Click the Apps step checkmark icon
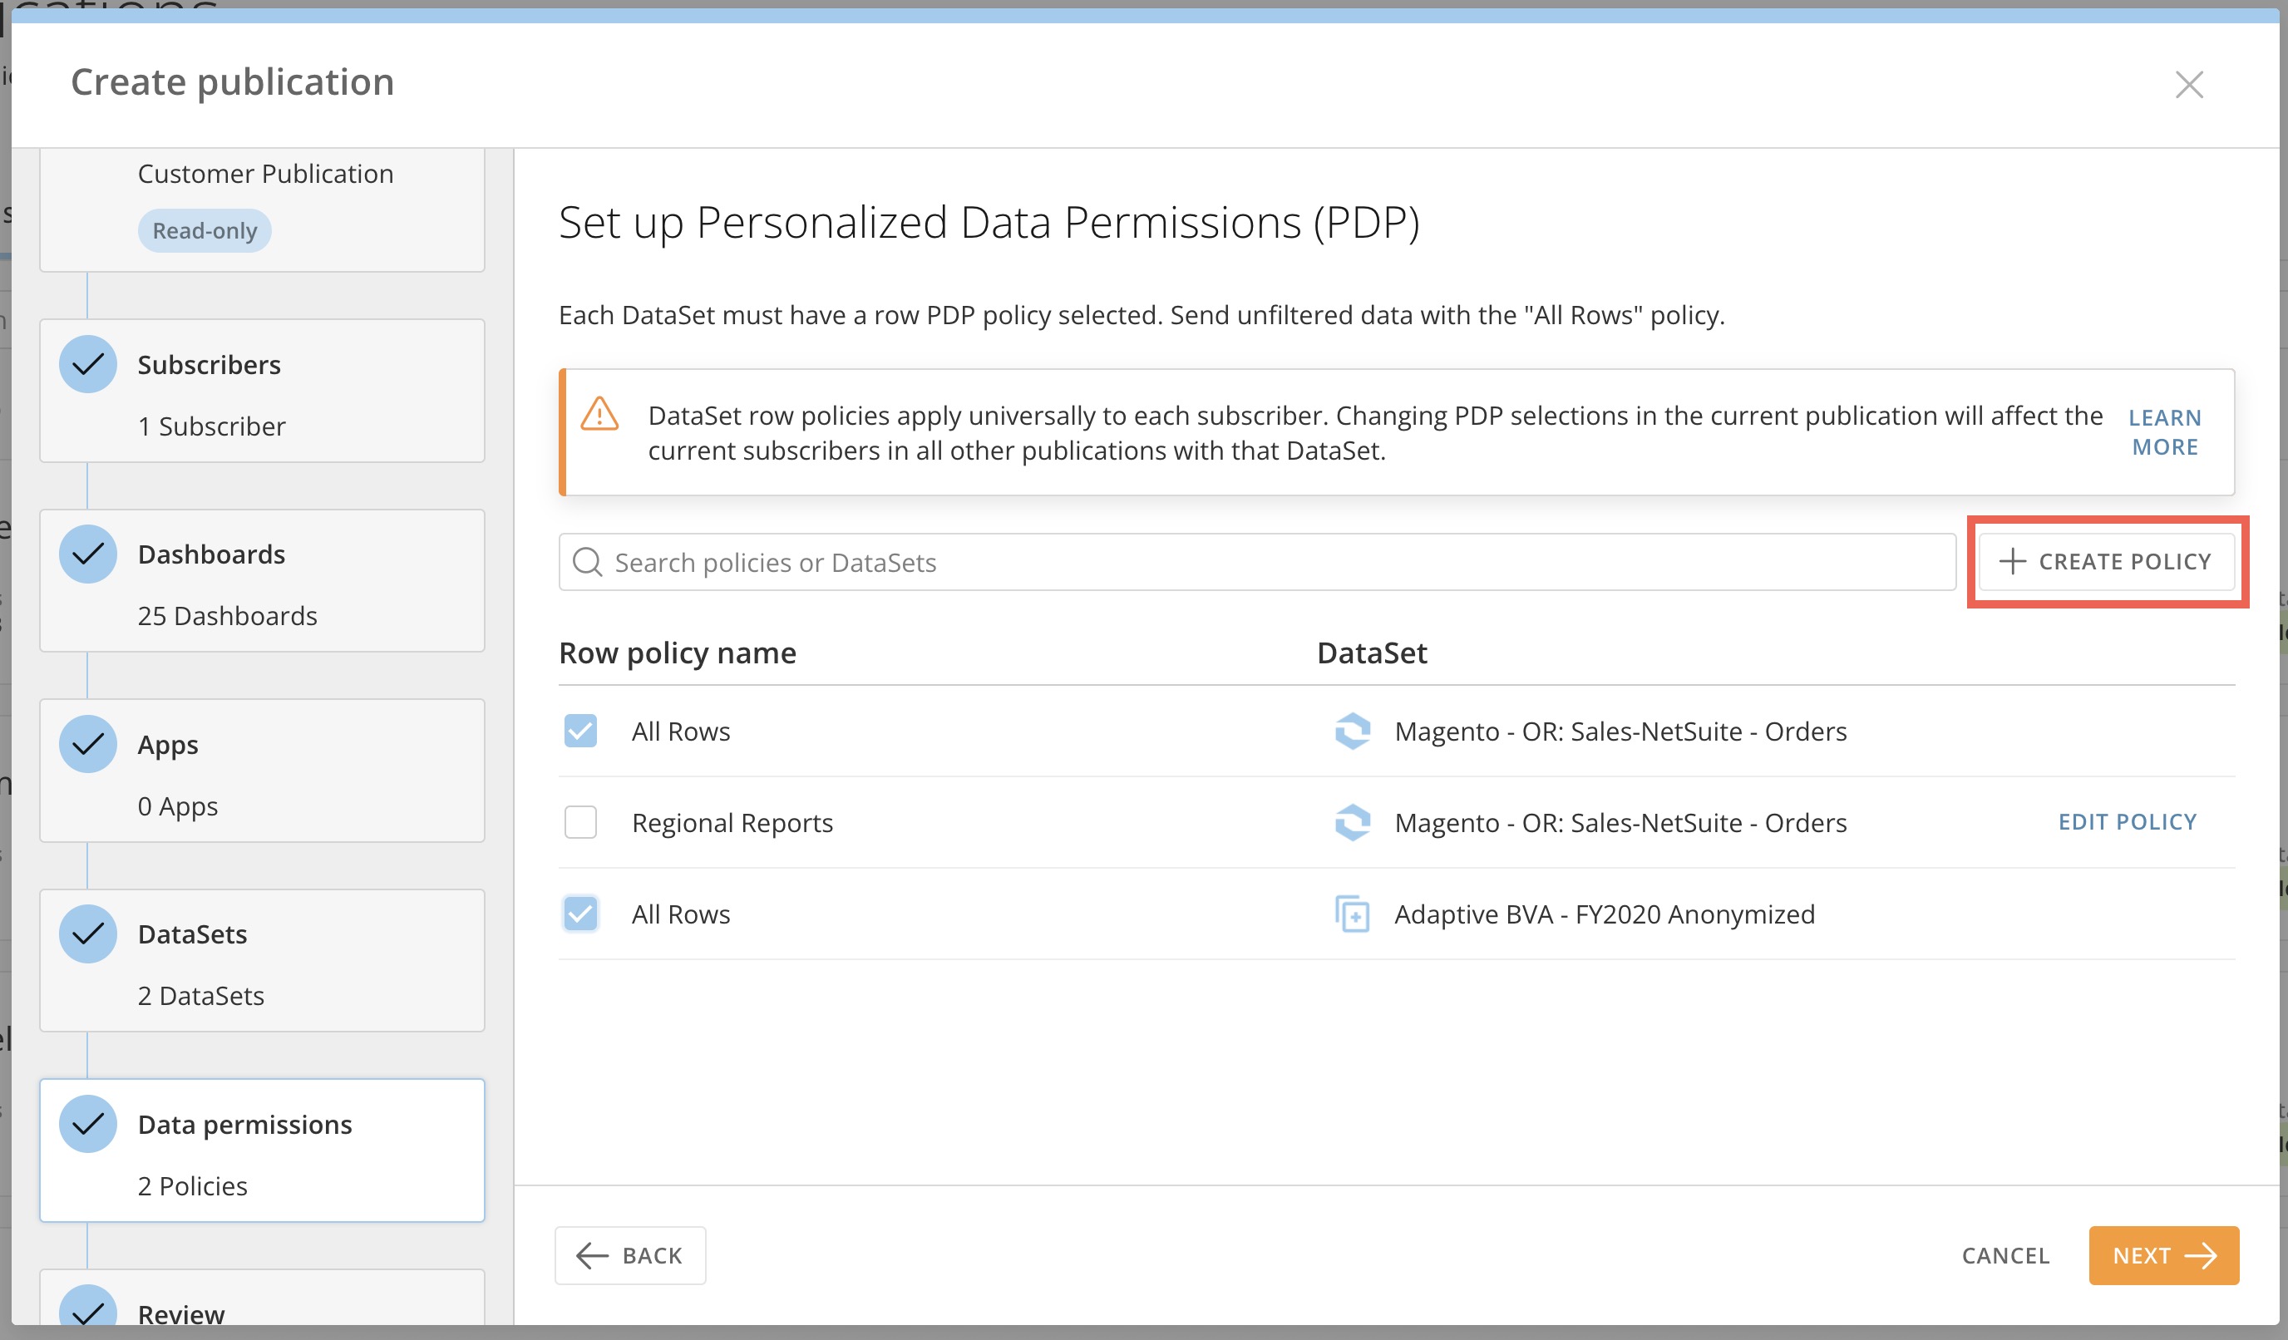Screen dimensions: 2288x1340 tap(88, 745)
